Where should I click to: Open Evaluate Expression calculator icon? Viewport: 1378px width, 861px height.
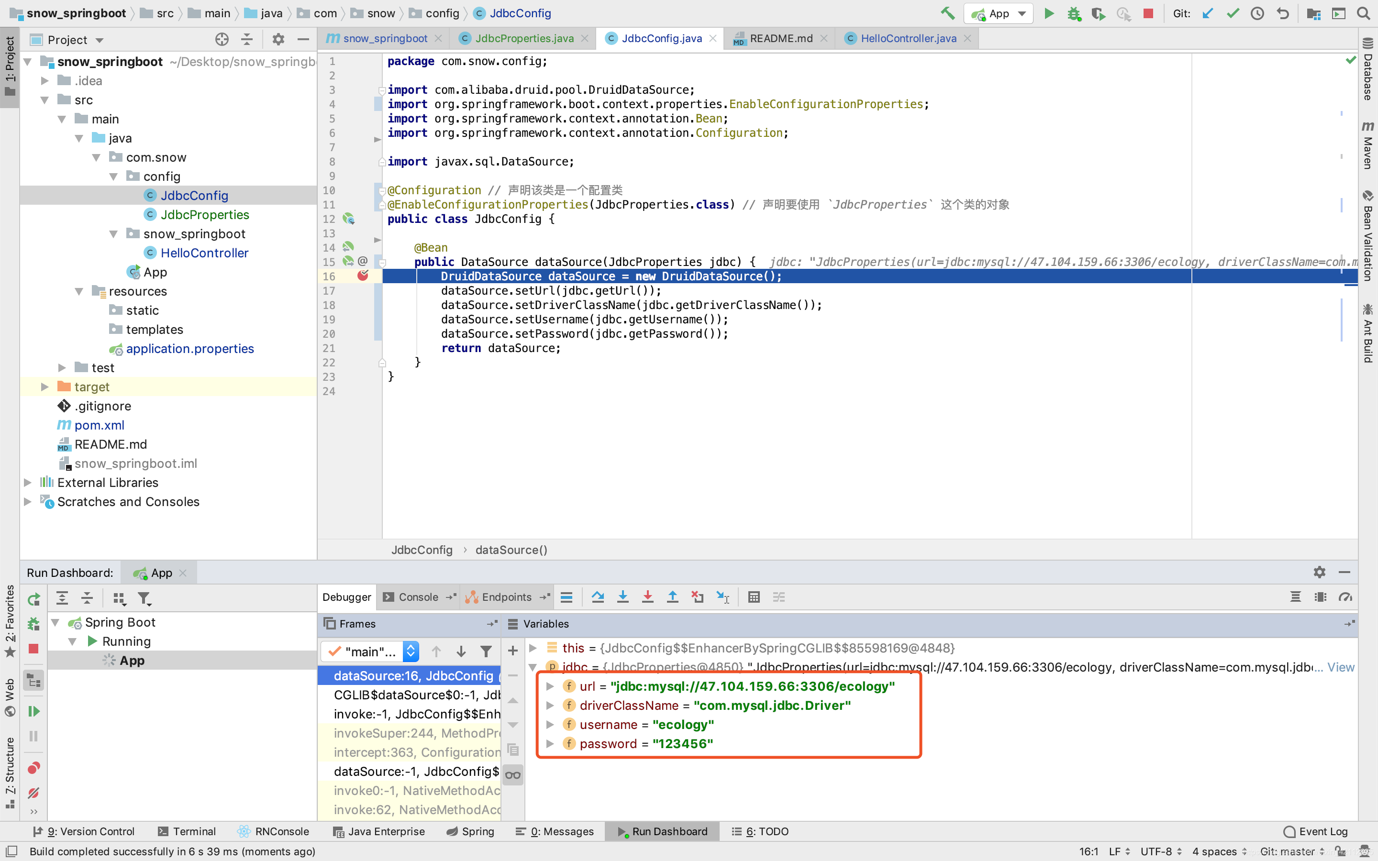coord(754,597)
